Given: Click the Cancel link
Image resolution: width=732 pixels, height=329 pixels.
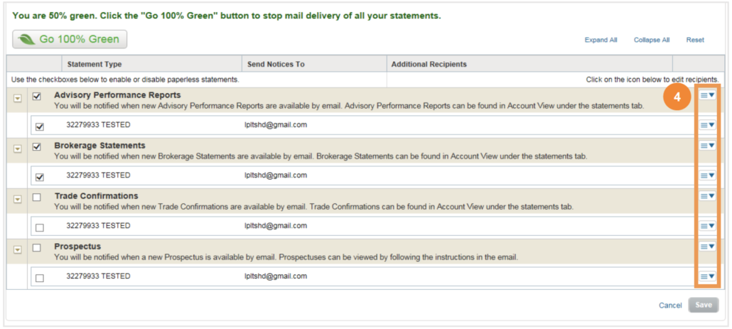Looking at the screenshot, I should coord(670,306).
